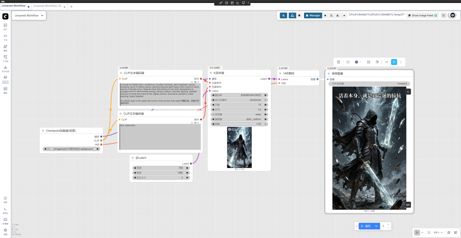The width and height of the screenshot is (461, 238).
Task: Click the node info icon
Action: point(348,62)
